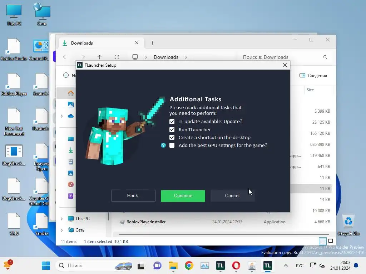
Task: Open Google Chrome from the taskbar
Action: click(189, 265)
